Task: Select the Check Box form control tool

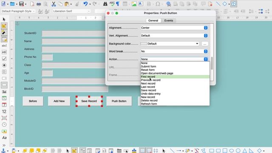Action: click(x=4, y=59)
